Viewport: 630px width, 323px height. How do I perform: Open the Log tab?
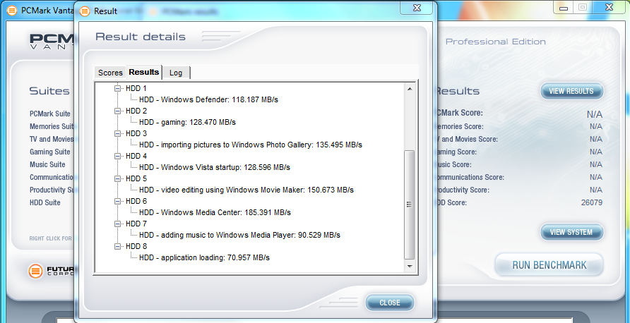tap(176, 73)
